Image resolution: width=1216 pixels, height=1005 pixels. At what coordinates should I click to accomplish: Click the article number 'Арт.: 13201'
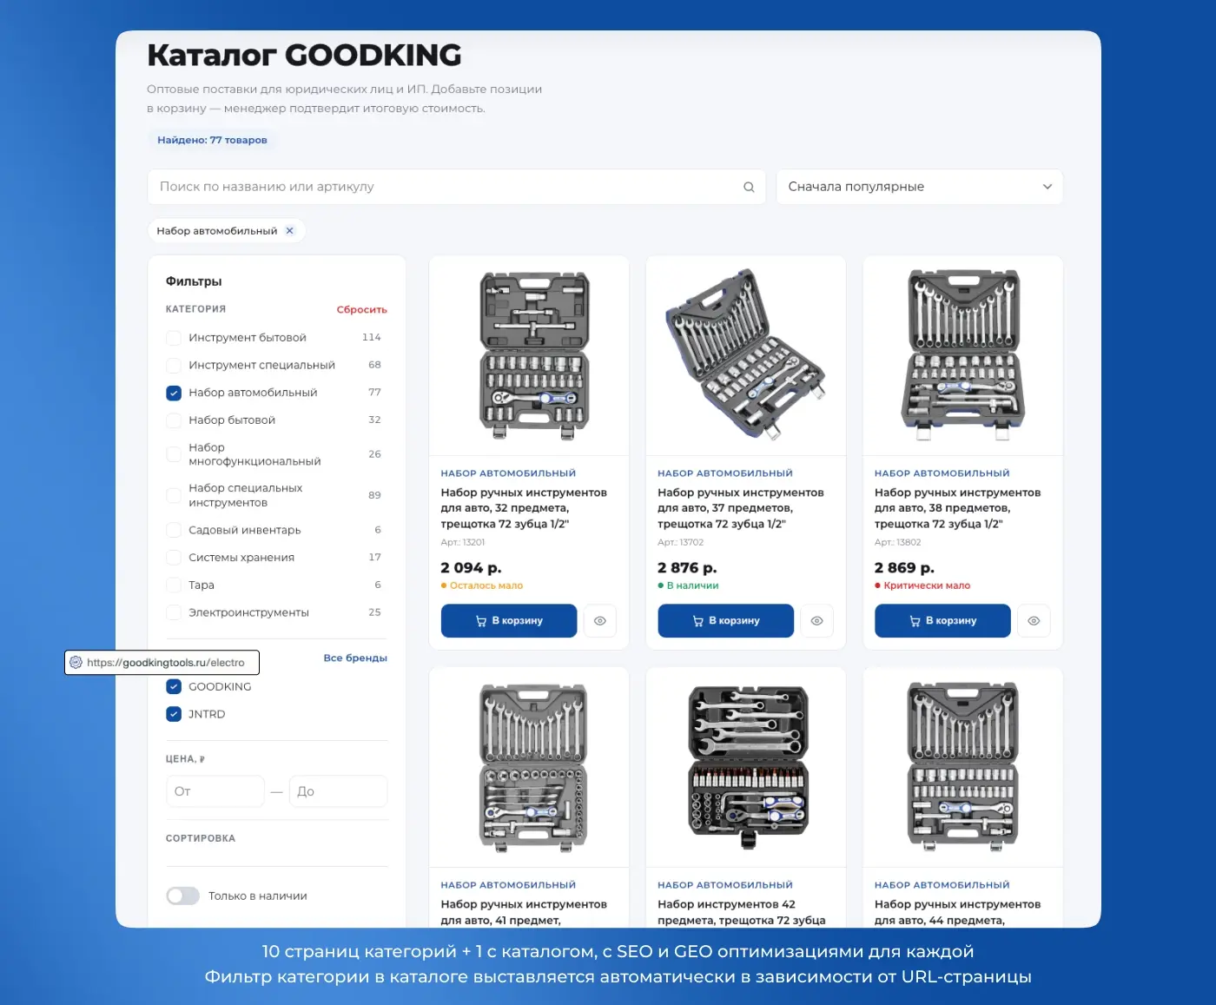(463, 542)
